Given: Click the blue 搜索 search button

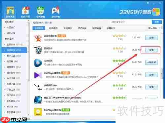Looking at the screenshot, I should [157, 22].
